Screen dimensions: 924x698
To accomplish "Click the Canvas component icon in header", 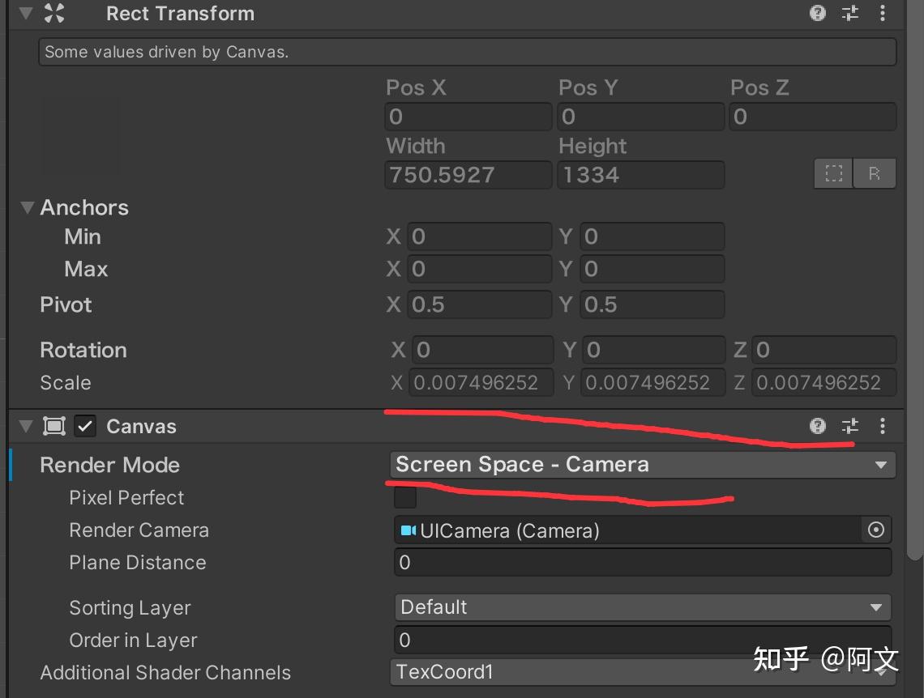I will tap(54, 426).
